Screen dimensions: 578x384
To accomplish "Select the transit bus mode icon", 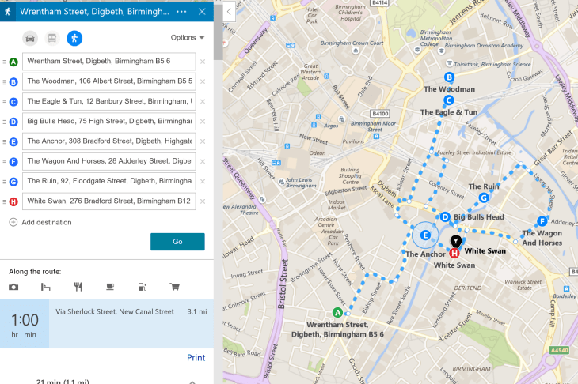I will [x=51, y=38].
